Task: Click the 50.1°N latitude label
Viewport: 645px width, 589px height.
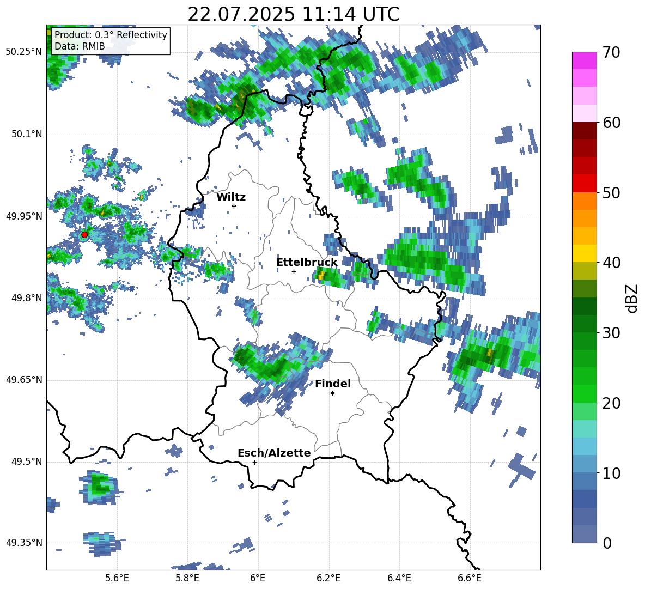Action: 27,134
